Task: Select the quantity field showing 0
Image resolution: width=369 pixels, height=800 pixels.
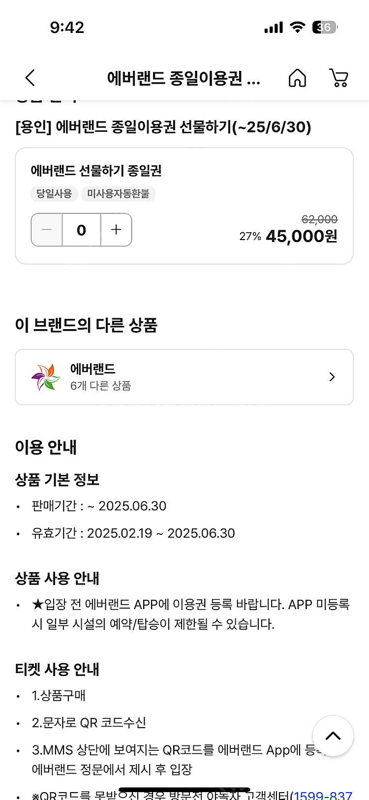Action: (82, 230)
